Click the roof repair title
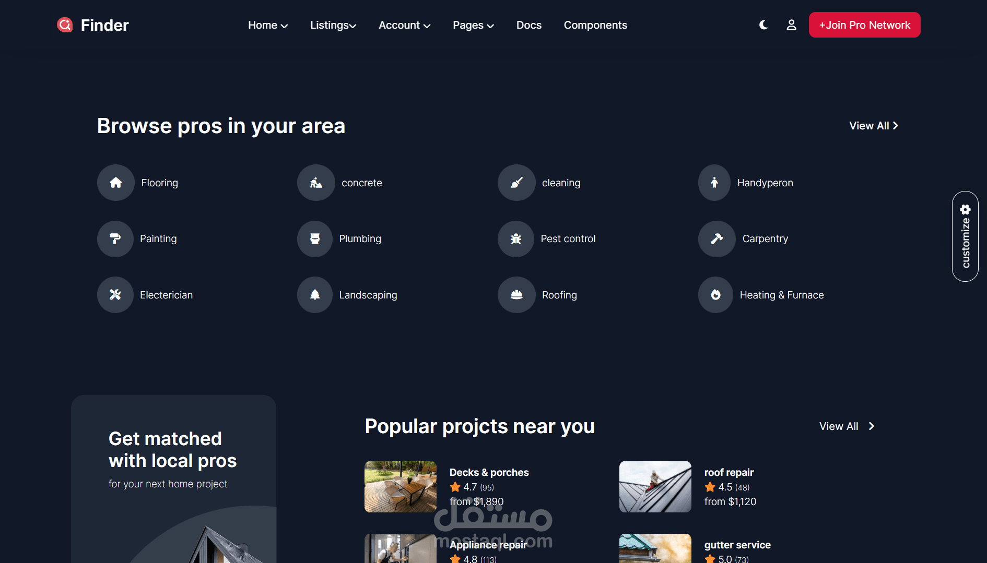This screenshot has width=987, height=563. [x=729, y=472]
